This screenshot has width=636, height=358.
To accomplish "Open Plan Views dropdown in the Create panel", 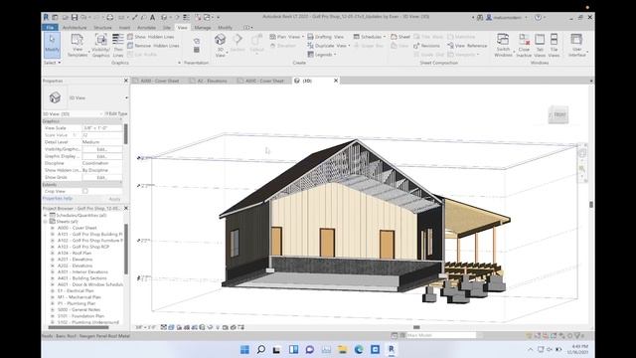I will tap(286, 37).
